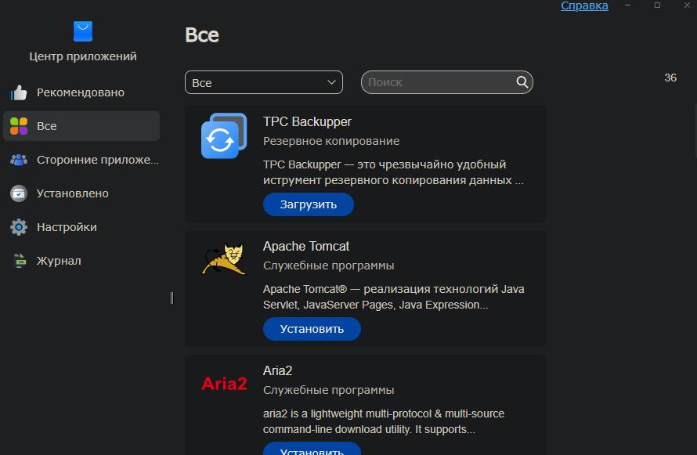Click Установить for Aria2
Viewport: 697px width, 455px height.
click(x=312, y=449)
